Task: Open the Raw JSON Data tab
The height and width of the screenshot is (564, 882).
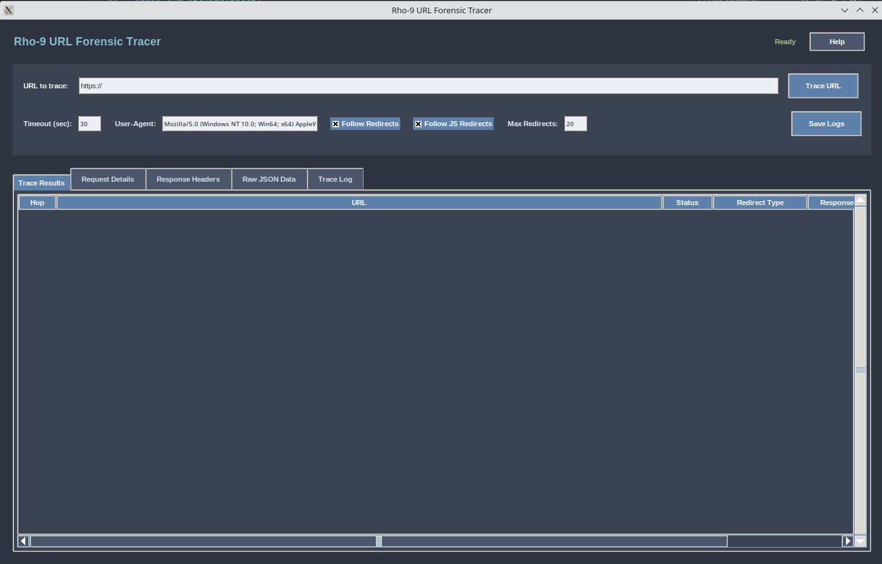Action: click(270, 179)
